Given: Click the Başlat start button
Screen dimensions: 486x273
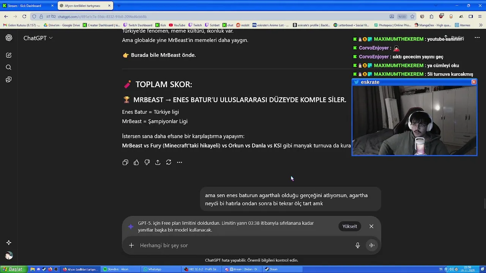Looking at the screenshot, I should [13, 269].
